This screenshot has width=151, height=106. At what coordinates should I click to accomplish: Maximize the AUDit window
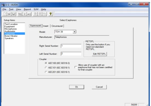click(x=137, y=4)
